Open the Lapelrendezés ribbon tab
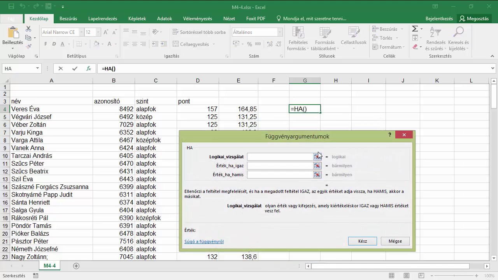This screenshot has width=498, height=280. (x=103, y=19)
